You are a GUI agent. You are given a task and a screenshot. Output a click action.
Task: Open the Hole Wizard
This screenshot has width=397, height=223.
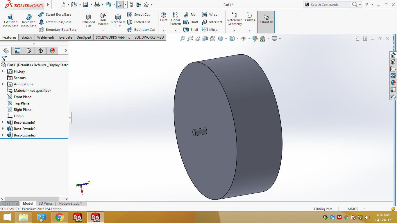tap(103, 19)
